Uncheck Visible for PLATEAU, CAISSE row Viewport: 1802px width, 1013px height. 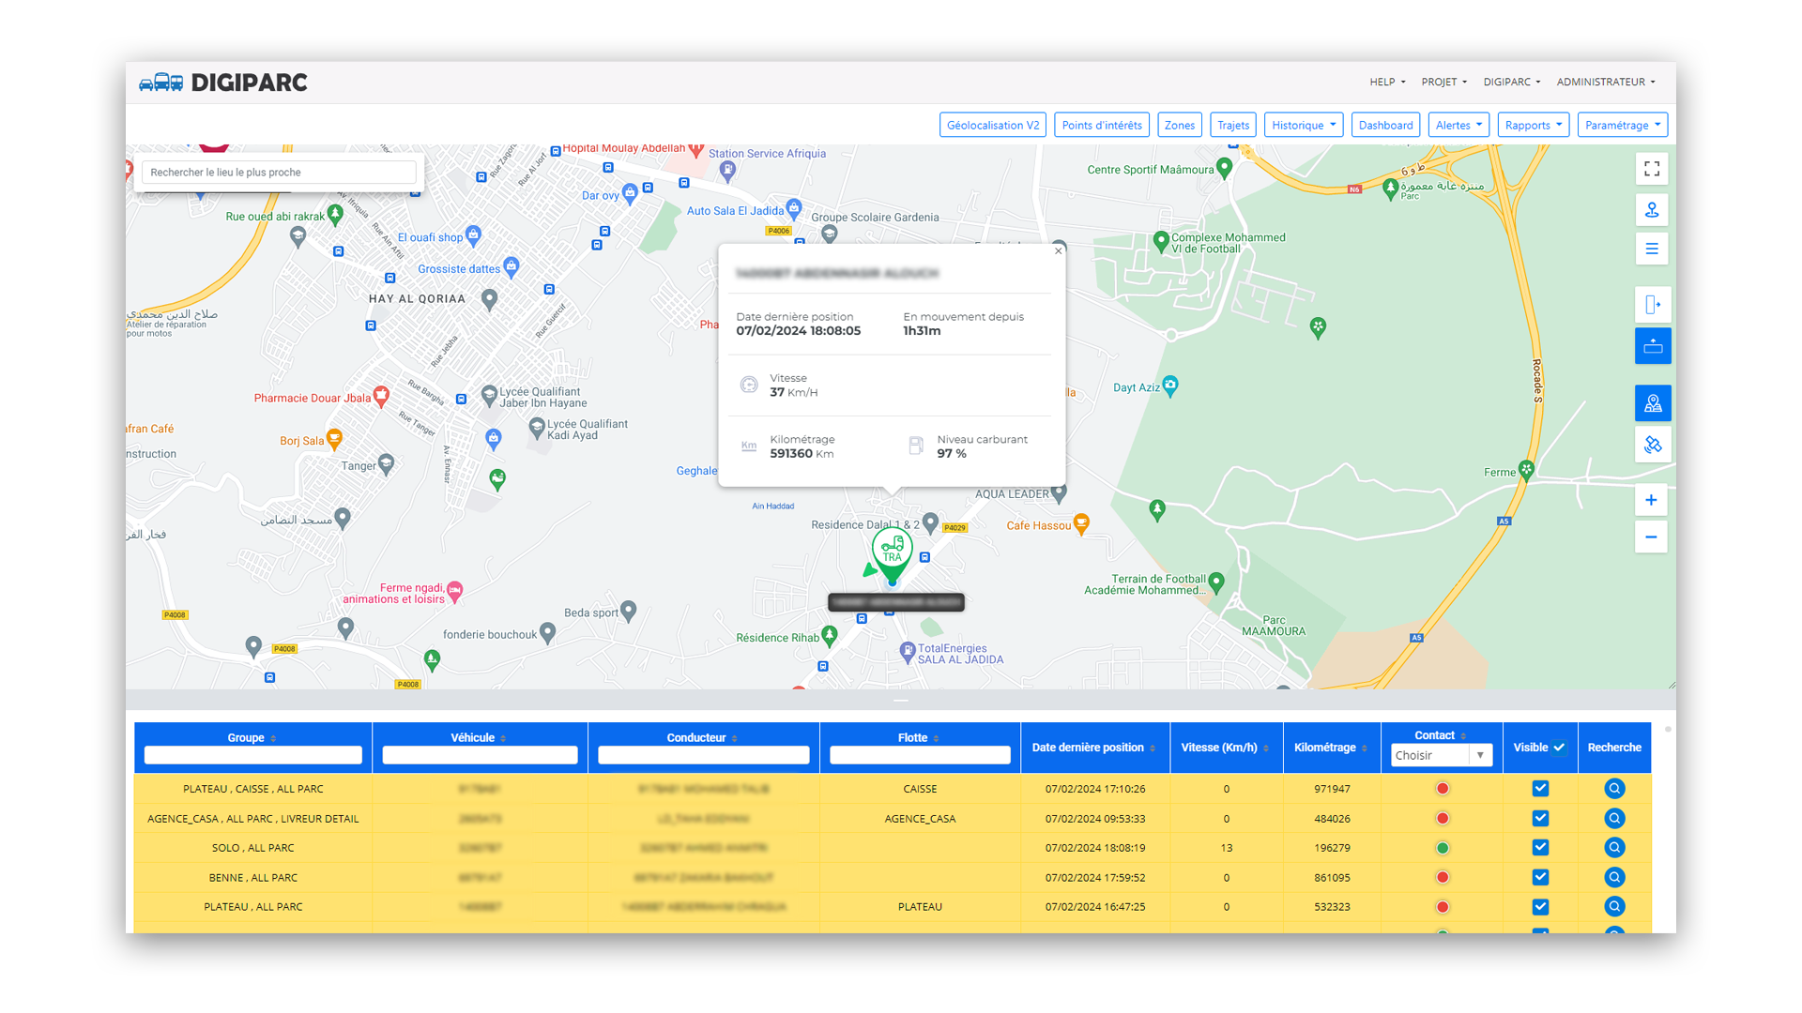point(1540,789)
